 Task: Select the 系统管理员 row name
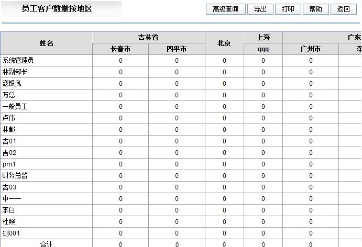click(x=18, y=61)
